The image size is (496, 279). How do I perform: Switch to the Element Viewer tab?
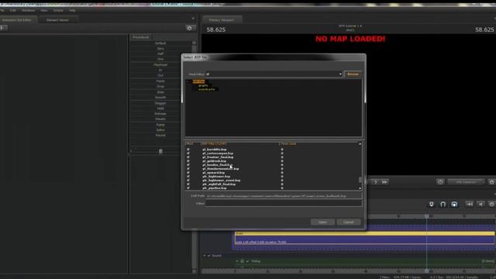pos(57,20)
